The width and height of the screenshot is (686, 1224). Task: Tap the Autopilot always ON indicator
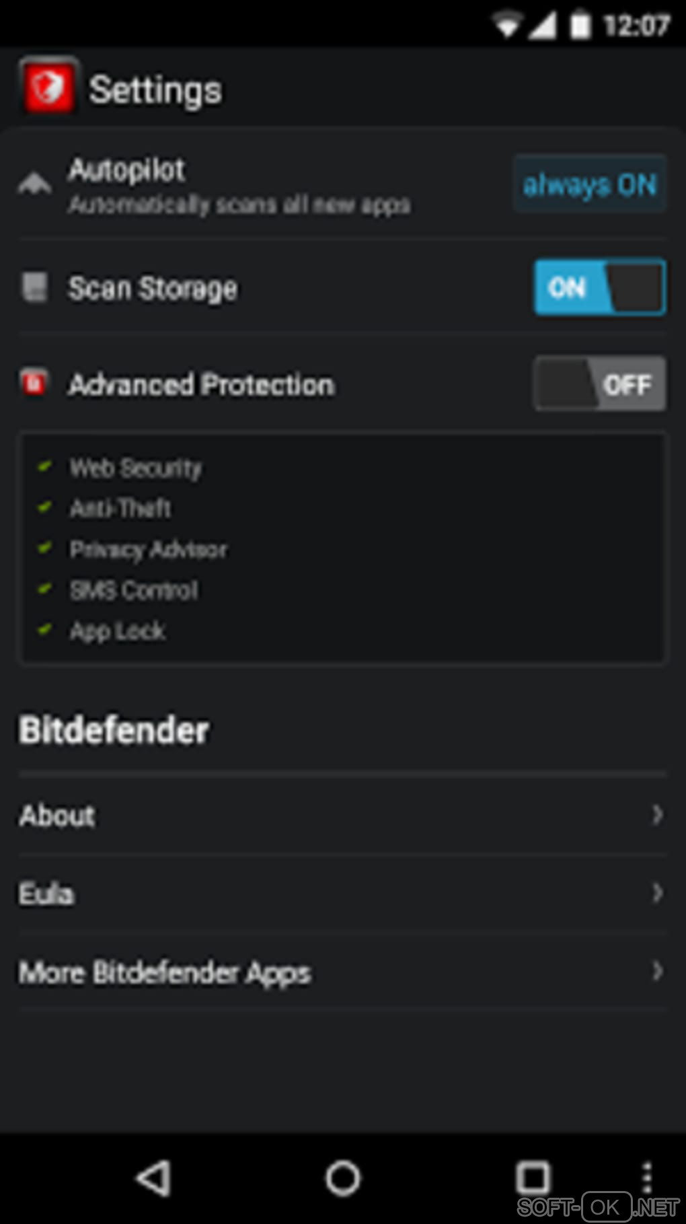[x=590, y=184]
